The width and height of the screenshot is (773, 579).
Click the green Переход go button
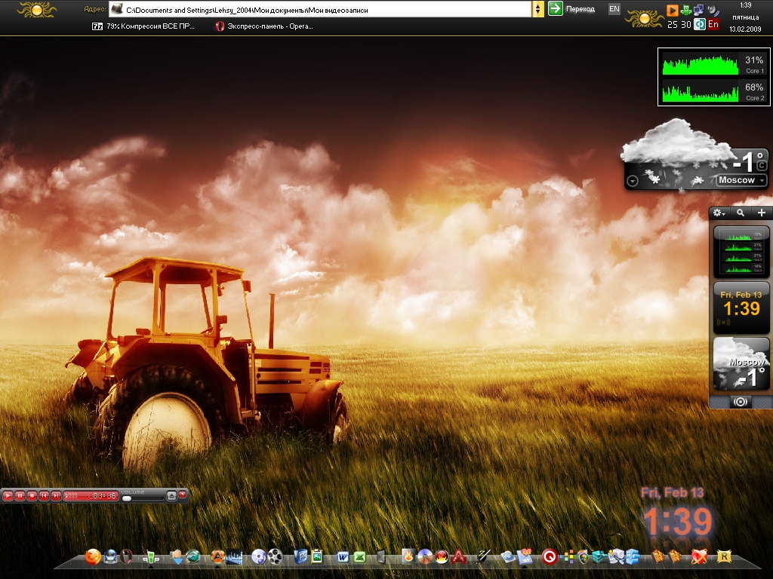click(x=556, y=9)
